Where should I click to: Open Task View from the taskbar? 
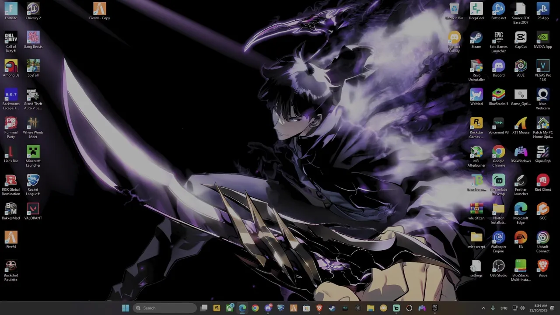(204, 308)
